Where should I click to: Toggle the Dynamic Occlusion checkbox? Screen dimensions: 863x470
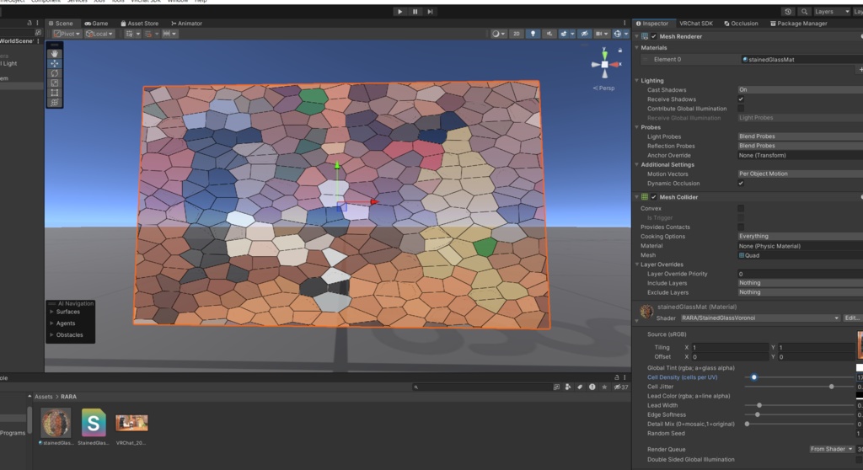click(741, 184)
